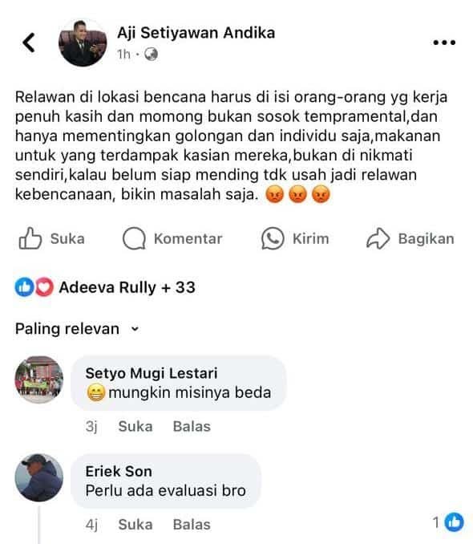The image size is (473, 544).
Task: Click the chevron next to Paling relevan
Action: [135, 329]
